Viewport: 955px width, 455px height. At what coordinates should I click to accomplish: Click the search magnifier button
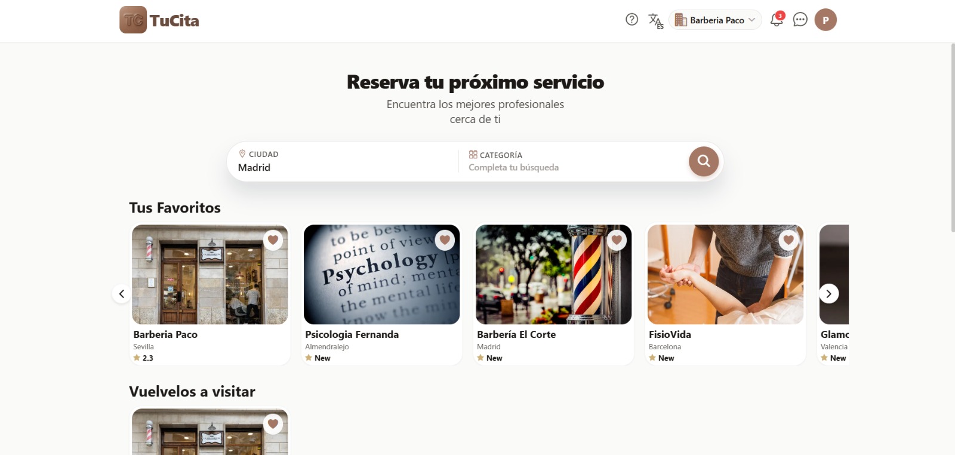(704, 161)
